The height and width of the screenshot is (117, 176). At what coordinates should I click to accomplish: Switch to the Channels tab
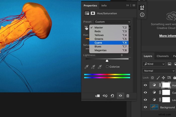[x=162, y=56]
